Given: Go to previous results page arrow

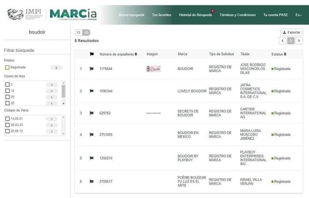Looking at the screenshot, I should (x=282, y=41).
